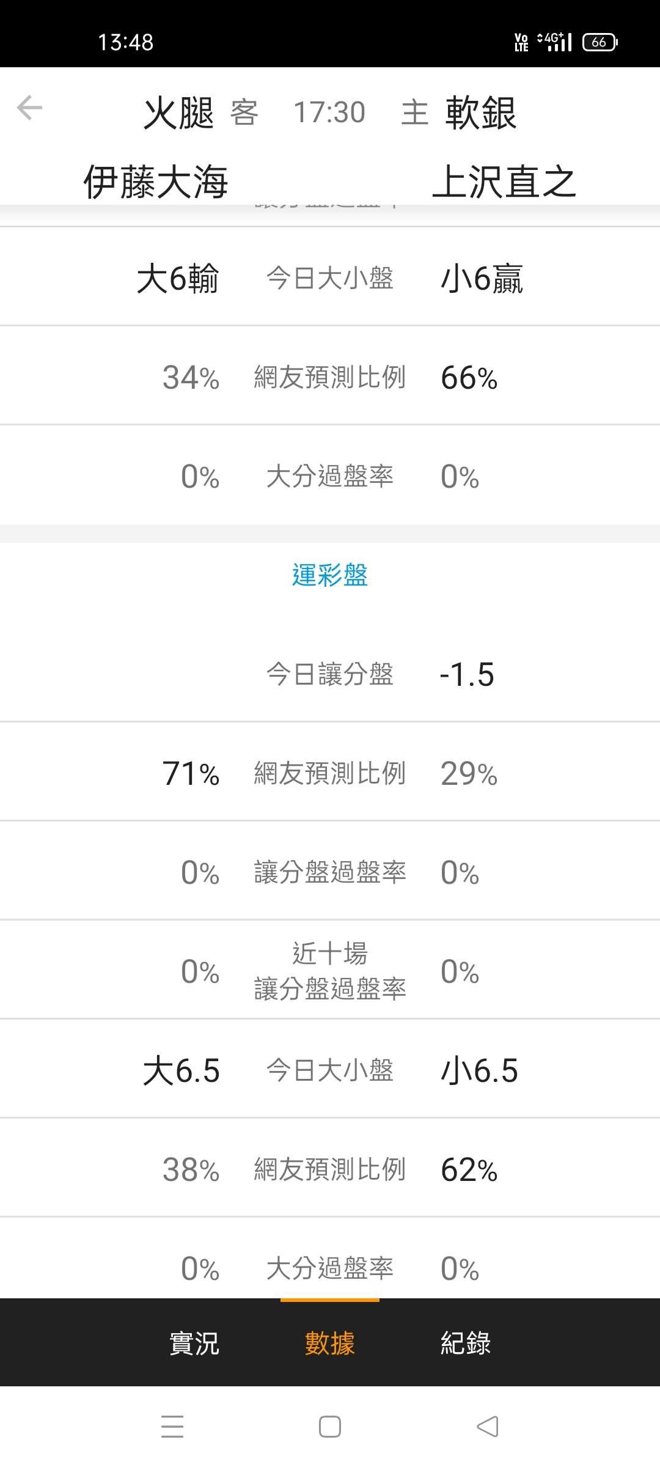The image size is (660, 1467).
Task: Tap the back arrow icon
Action: (29, 109)
